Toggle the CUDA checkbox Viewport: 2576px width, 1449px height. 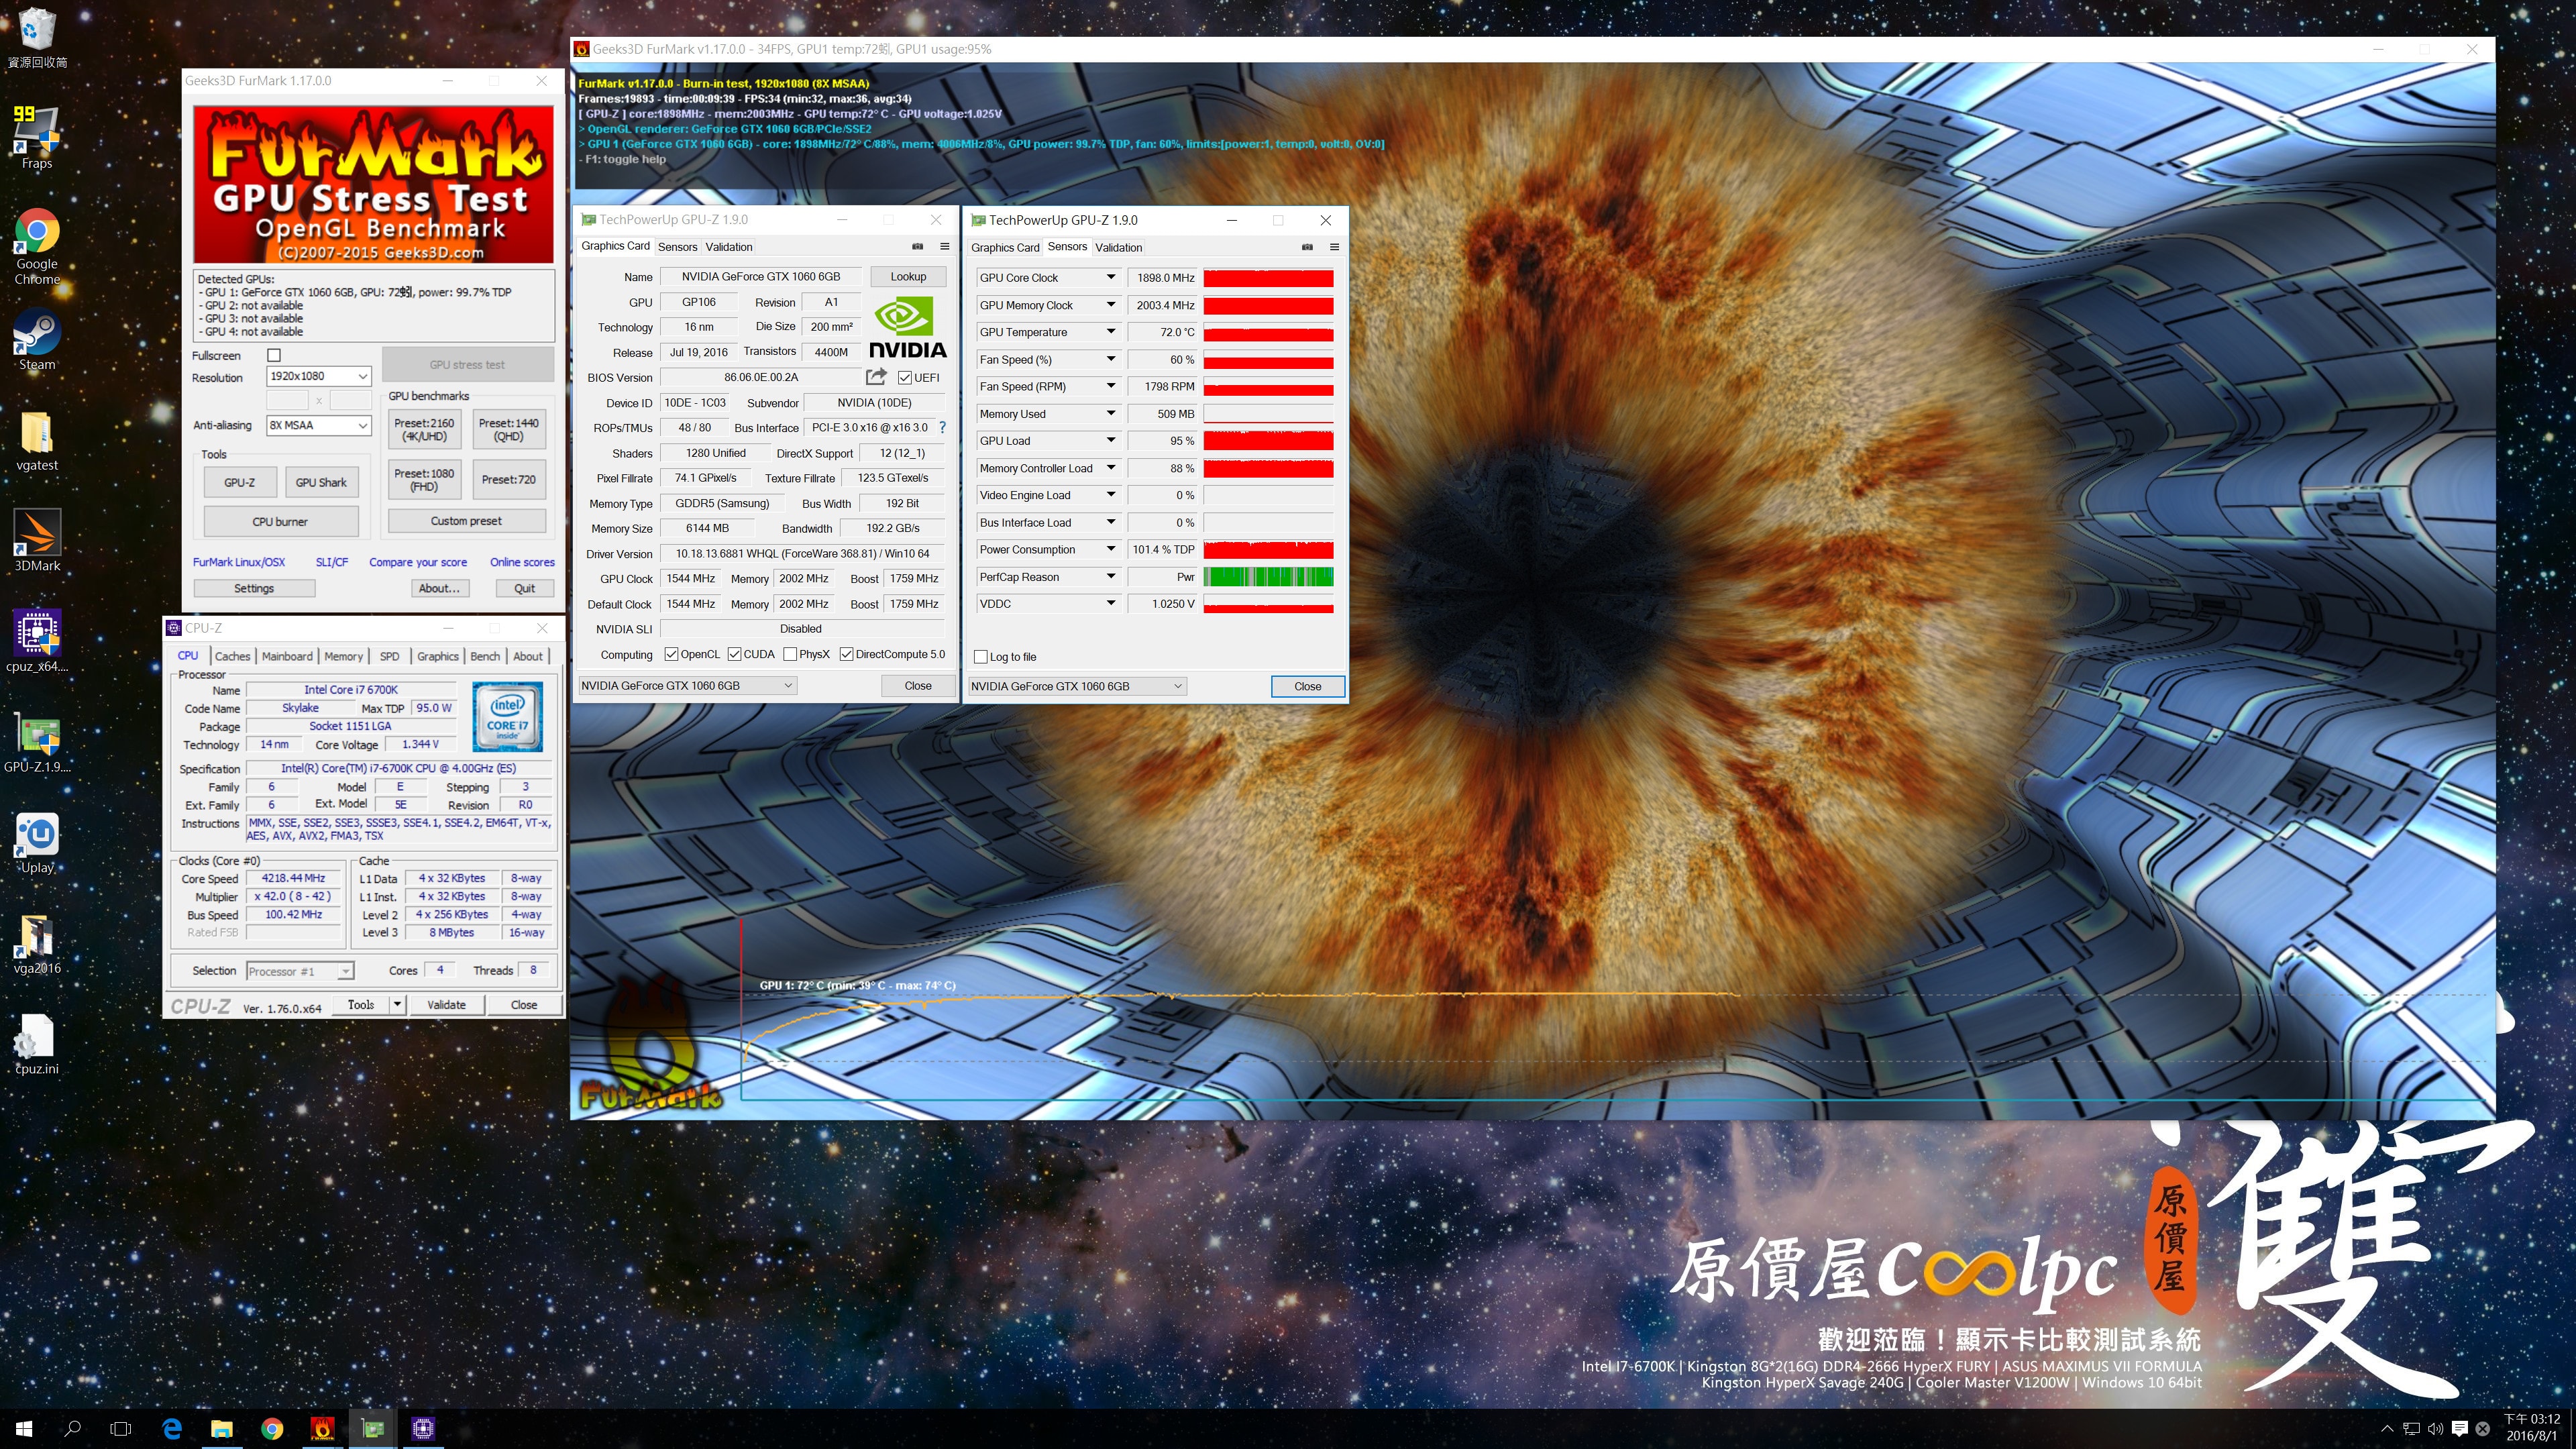[735, 654]
